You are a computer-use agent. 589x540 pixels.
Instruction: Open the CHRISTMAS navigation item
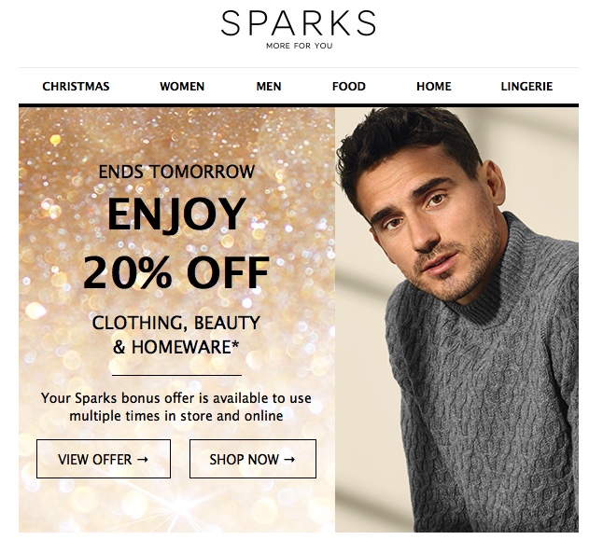pyautogui.click(x=76, y=87)
